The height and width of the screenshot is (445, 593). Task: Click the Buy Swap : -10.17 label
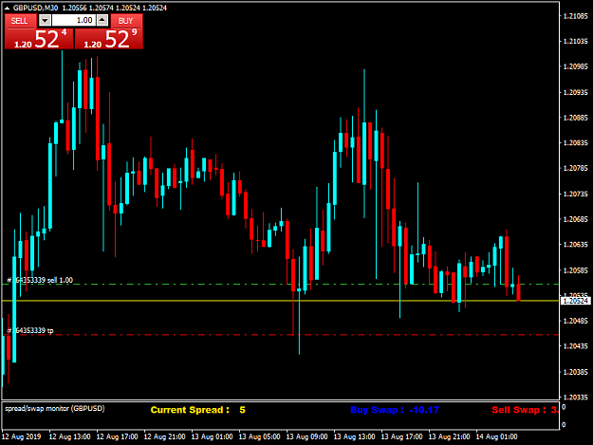tap(395, 410)
